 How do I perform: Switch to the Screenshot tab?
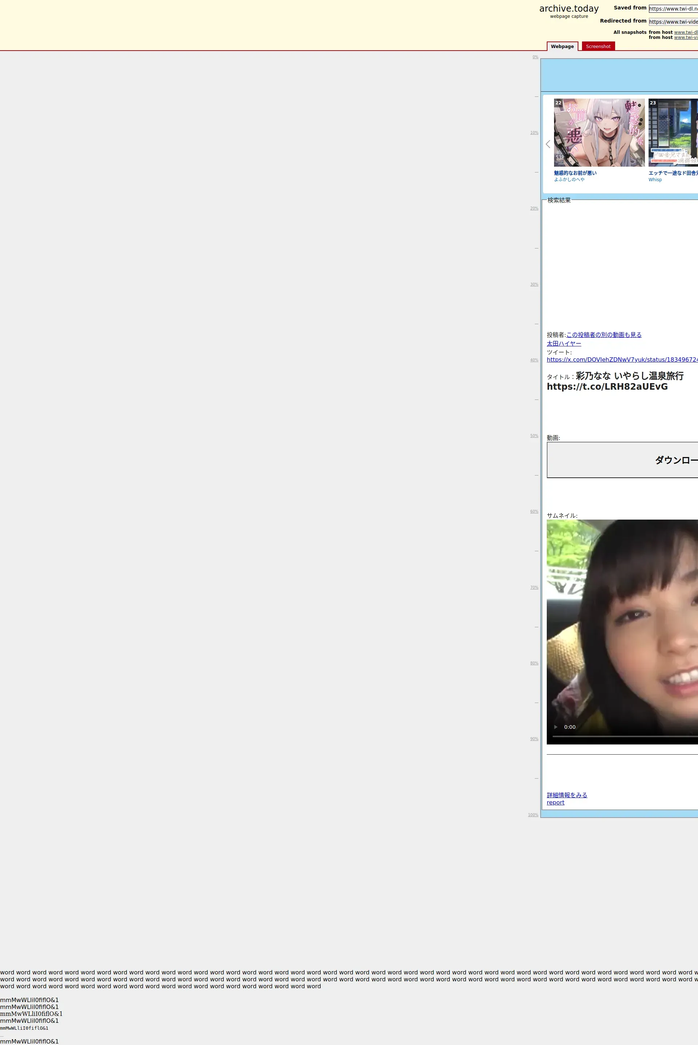click(x=598, y=46)
